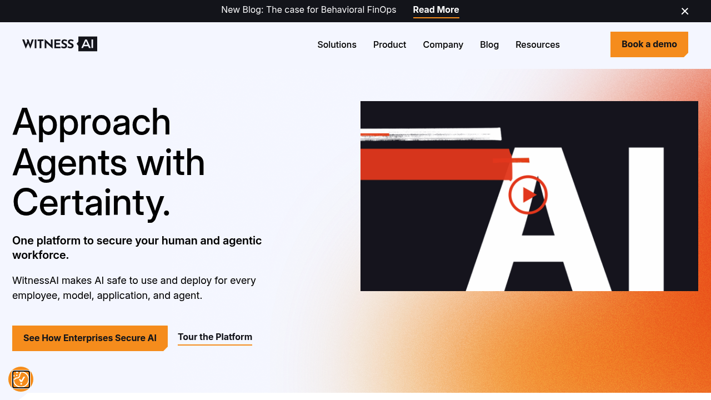
Task: Click the "New Blog: The case for Behavioral FinOps" text
Action: tap(309, 10)
